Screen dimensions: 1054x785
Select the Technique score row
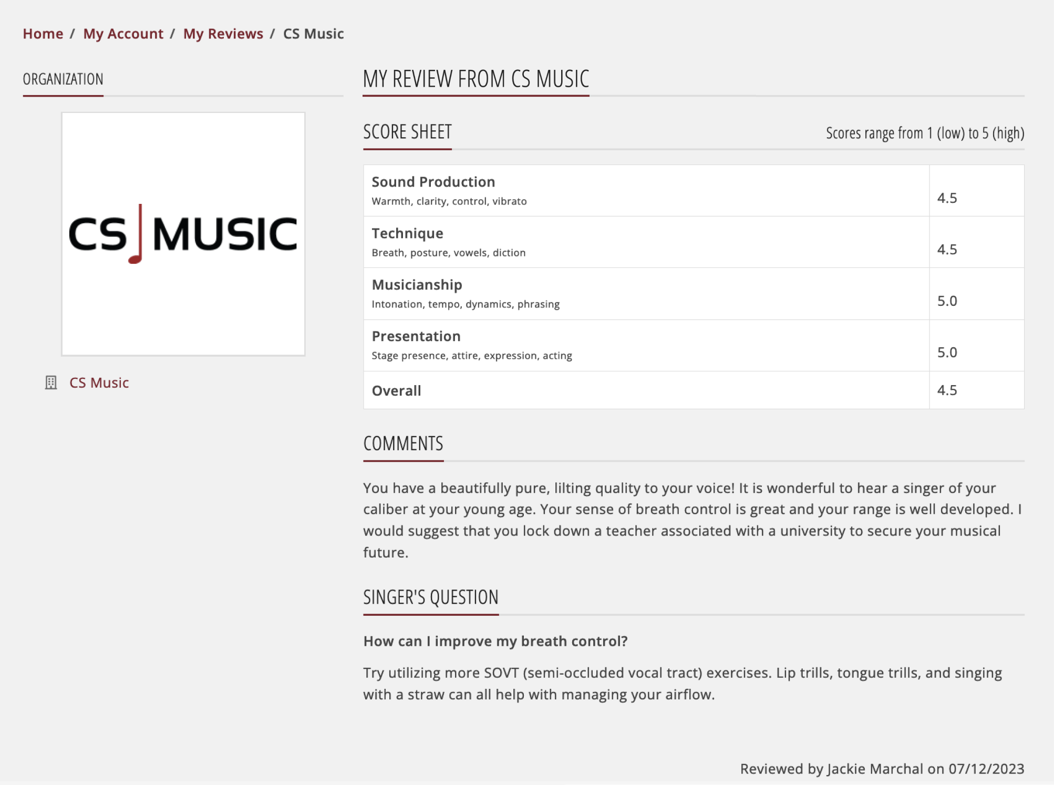click(x=694, y=242)
